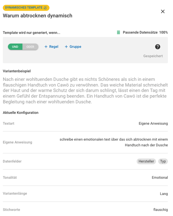Add a new Gruppe of rules

click(75, 47)
